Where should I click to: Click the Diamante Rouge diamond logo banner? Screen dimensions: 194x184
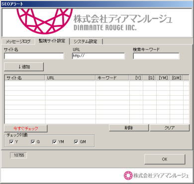pyautogui.click(x=97, y=22)
